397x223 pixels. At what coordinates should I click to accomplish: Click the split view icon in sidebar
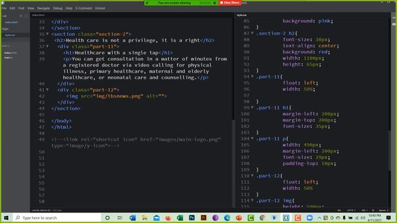point(26,16)
